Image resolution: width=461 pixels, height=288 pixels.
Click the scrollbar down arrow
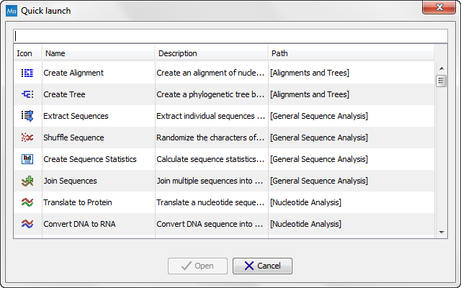coord(442,232)
